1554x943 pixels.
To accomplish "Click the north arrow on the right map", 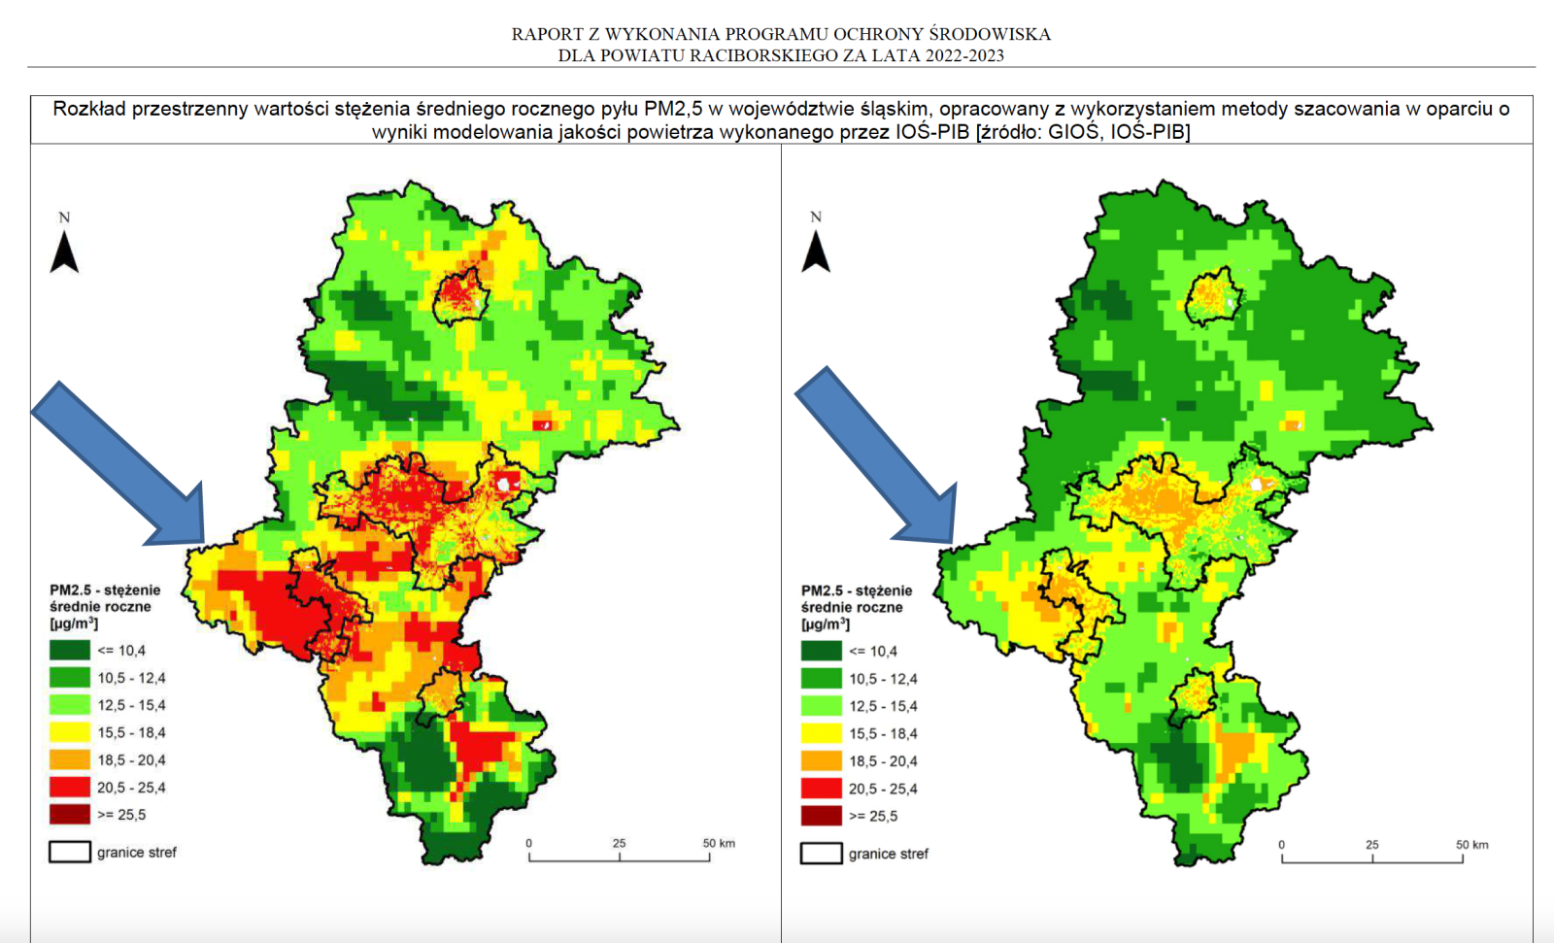I will pos(816,251).
